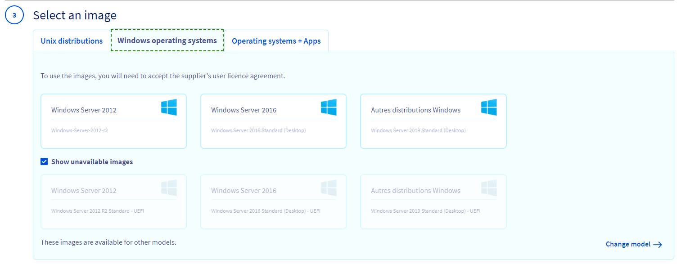Uncheck the Show unavailable images checkbox

[x=44, y=162]
